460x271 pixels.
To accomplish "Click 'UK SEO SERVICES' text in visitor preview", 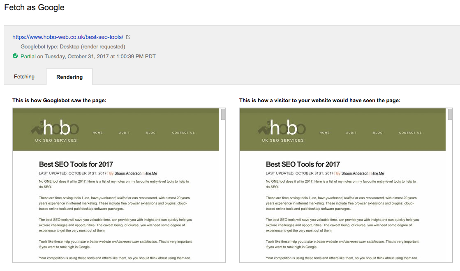I will 283,140.
